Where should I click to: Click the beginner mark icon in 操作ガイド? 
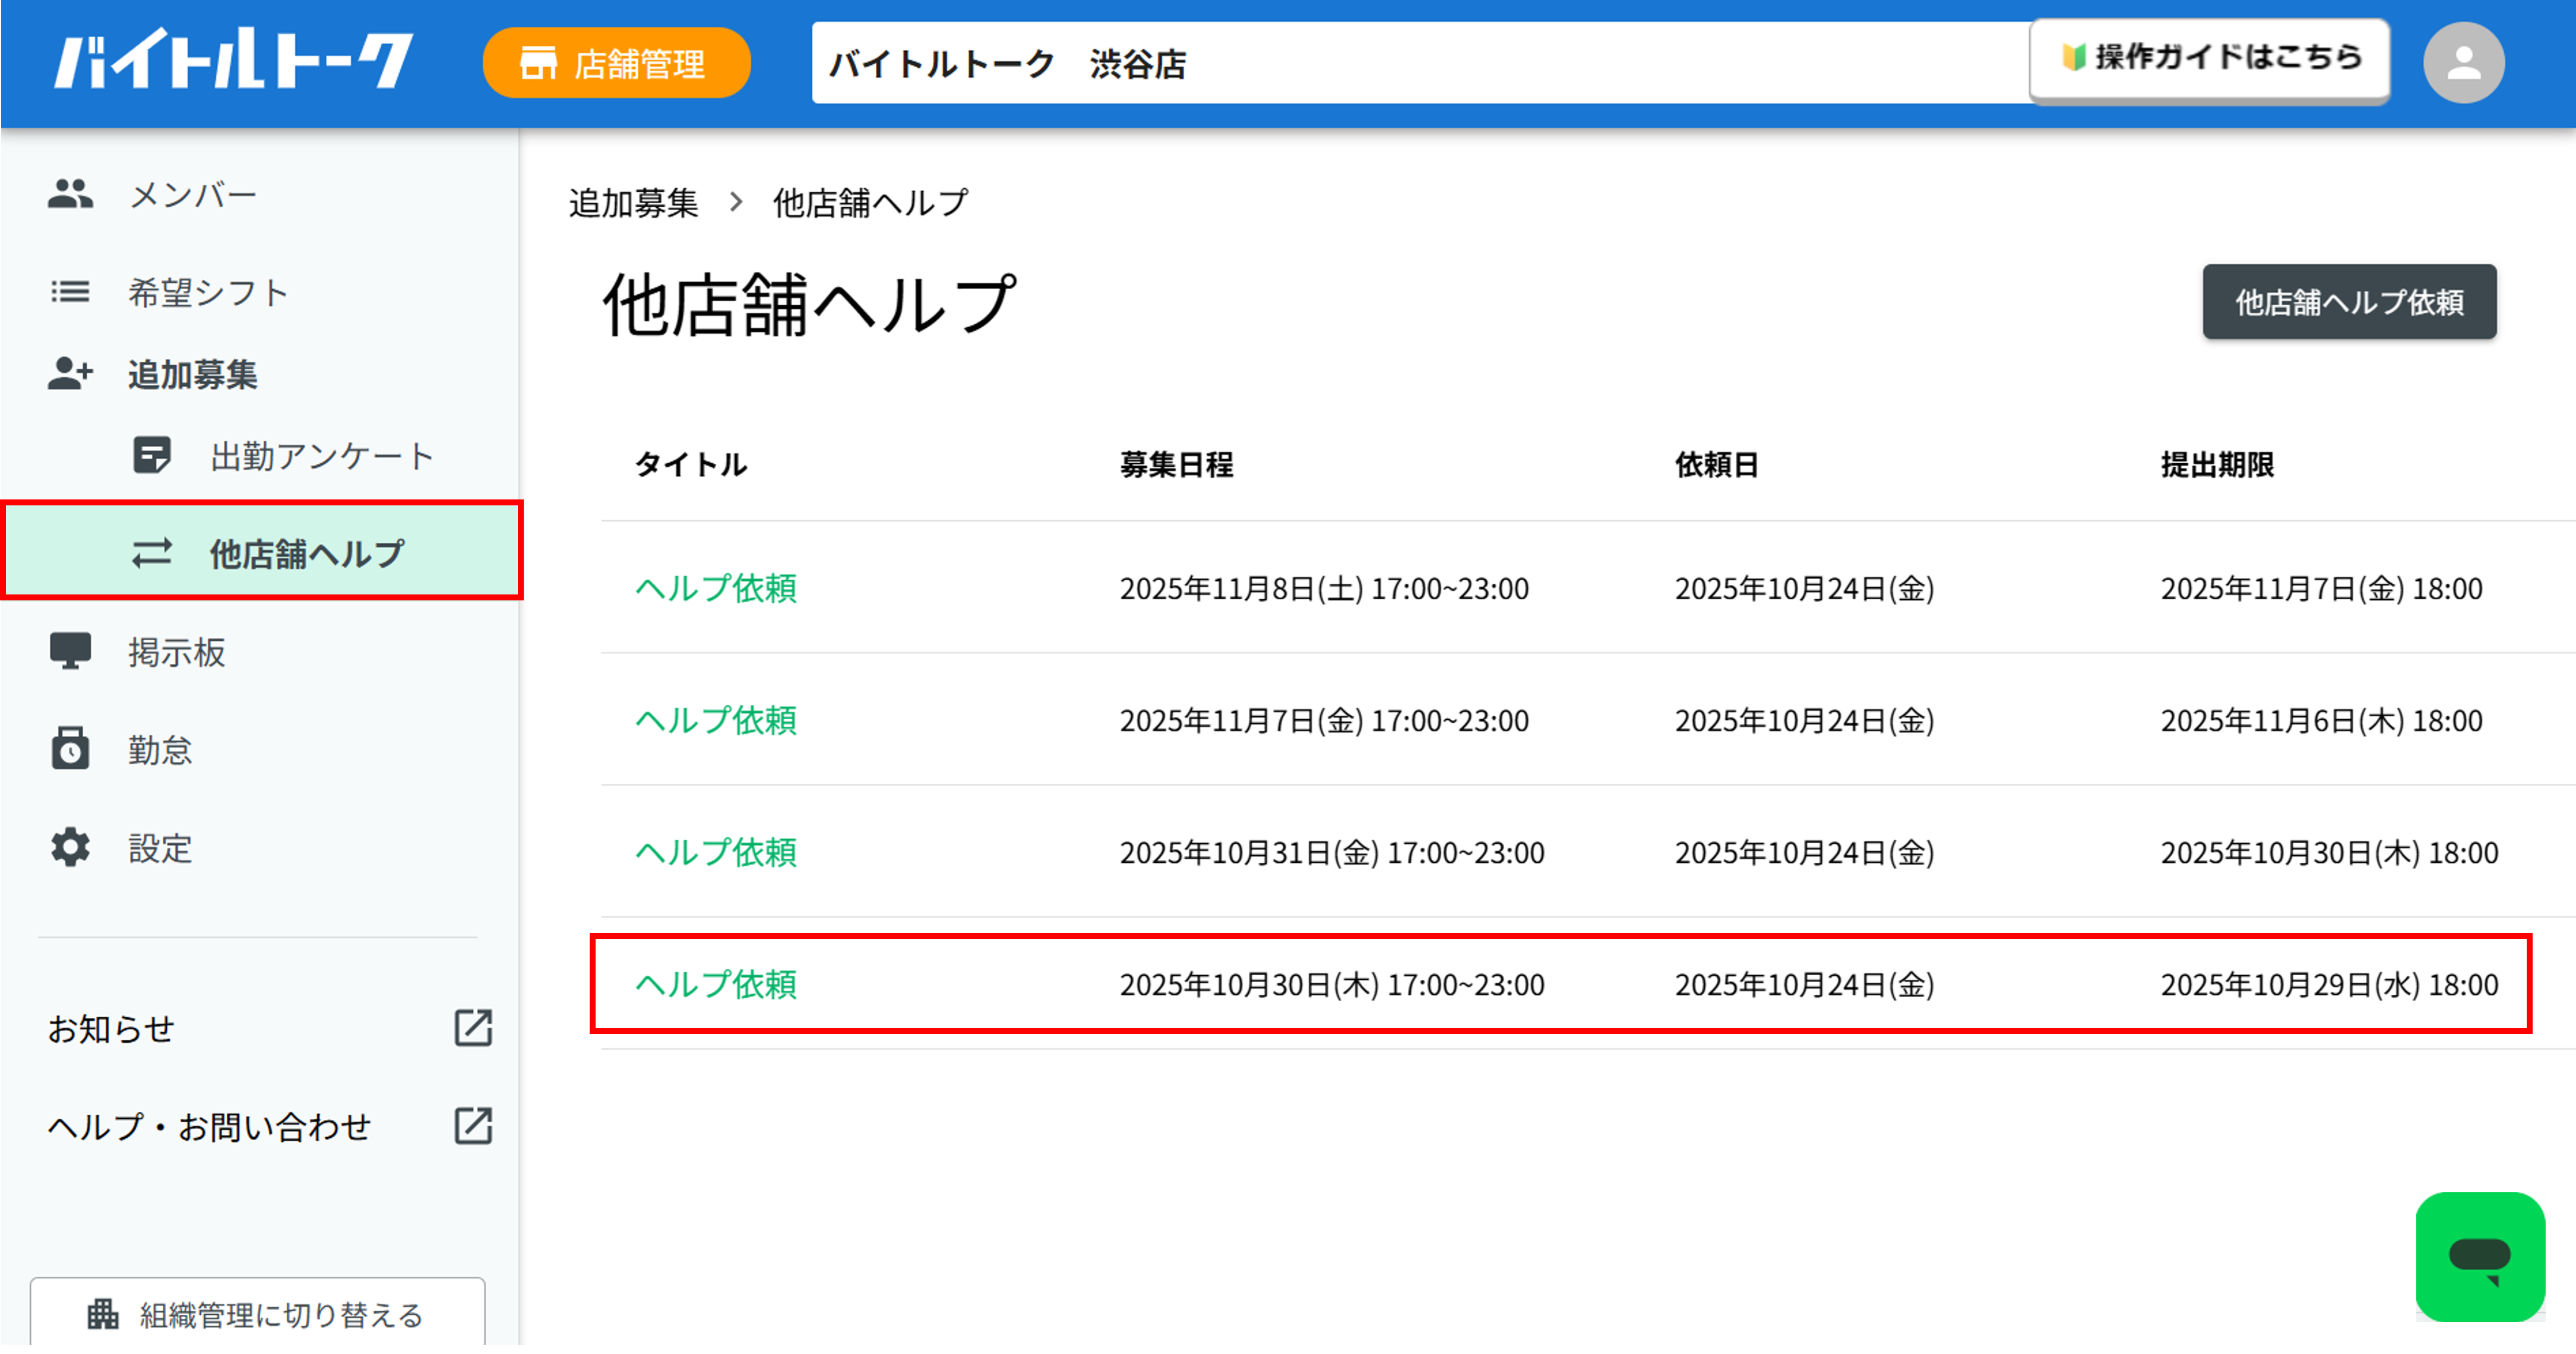tap(2073, 57)
